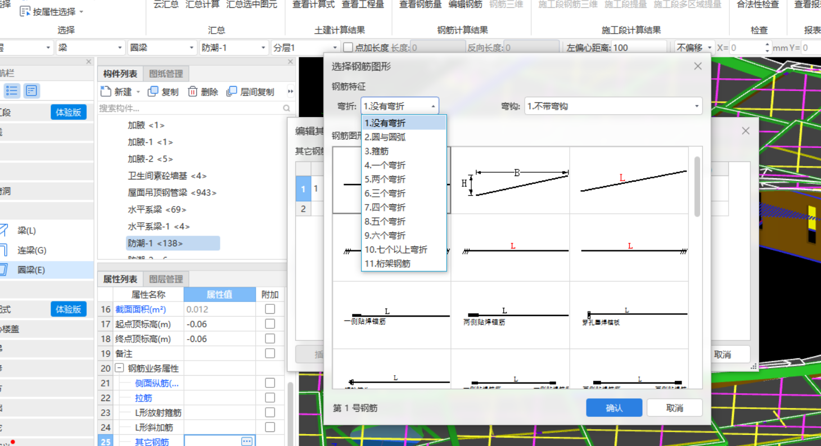
Task: Click the 层间复制 inter-floor copy icon
Action: [232, 91]
